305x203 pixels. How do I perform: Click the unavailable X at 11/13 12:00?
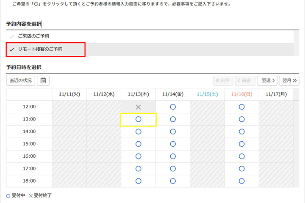click(138, 107)
